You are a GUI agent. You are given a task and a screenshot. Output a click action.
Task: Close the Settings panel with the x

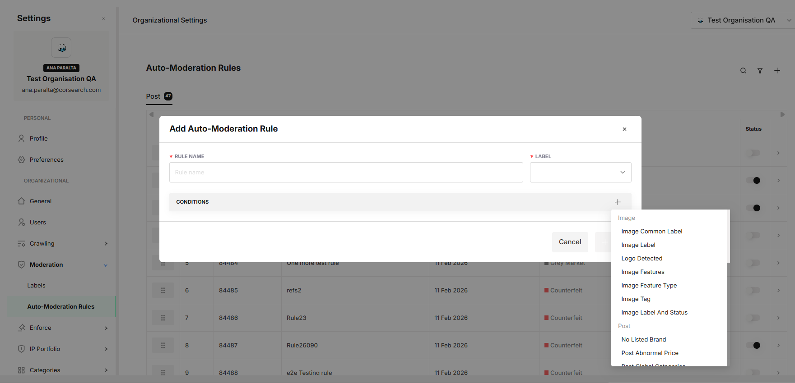pos(103,19)
